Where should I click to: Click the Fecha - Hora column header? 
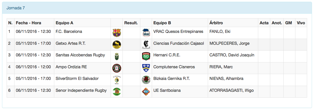pyautogui.click(x=29, y=23)
